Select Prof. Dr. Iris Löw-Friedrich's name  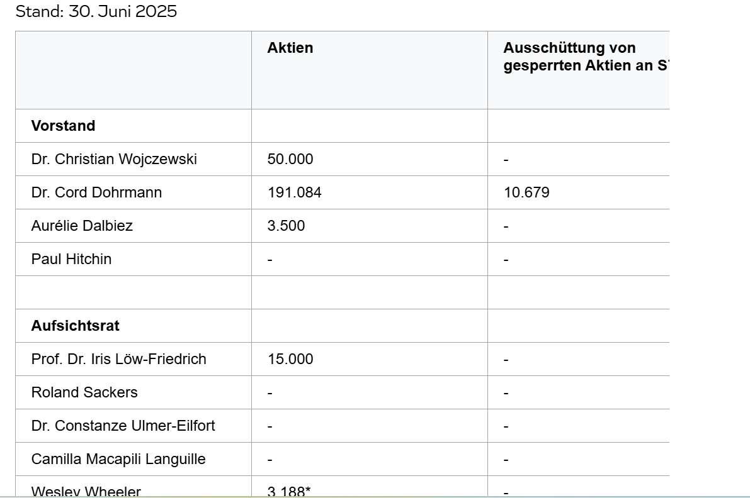click(x=118, y=359)
